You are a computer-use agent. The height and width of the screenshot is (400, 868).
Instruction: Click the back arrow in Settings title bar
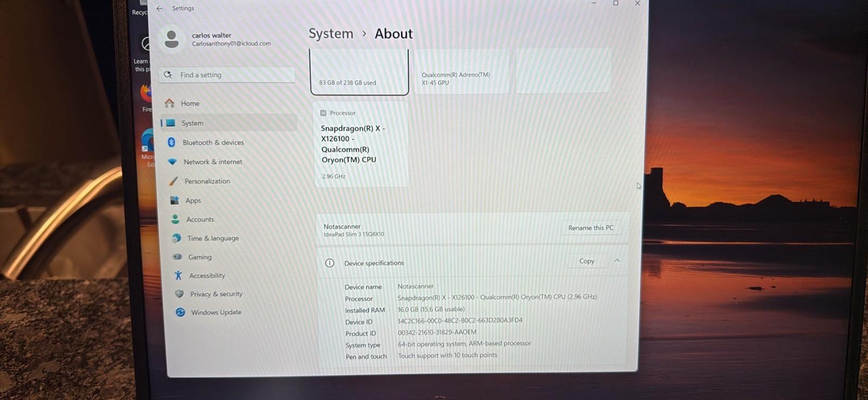pos(159,8)
